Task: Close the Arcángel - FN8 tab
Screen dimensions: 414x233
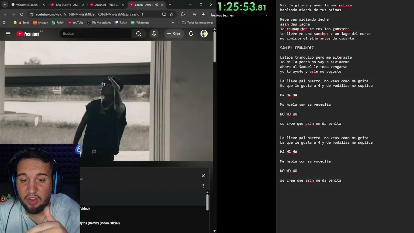Action: pyautogui.click(x=123, y=5)
